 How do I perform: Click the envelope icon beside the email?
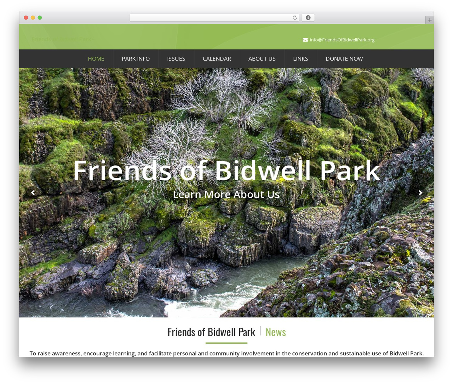pos(305,40)
